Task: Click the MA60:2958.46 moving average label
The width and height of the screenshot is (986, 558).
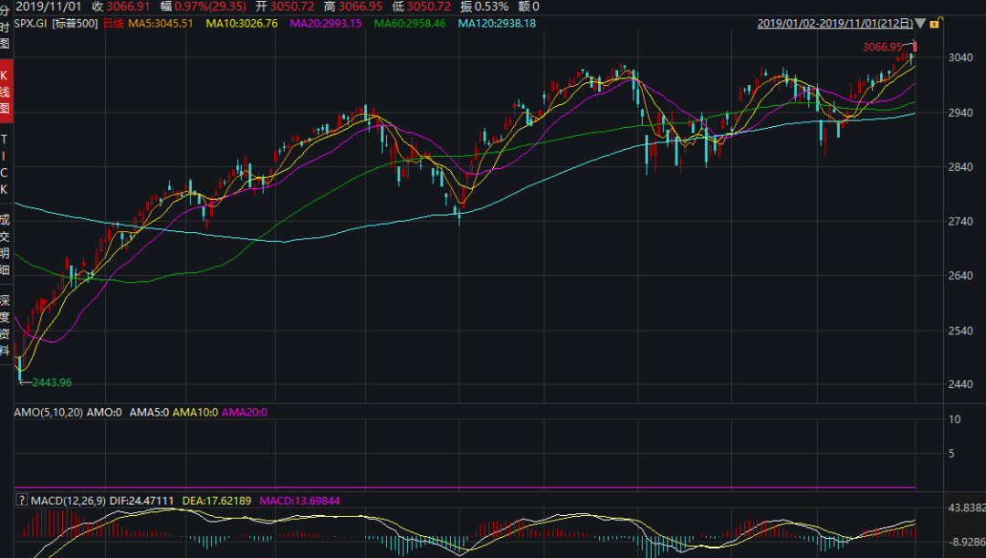Action: pos(411,23)
